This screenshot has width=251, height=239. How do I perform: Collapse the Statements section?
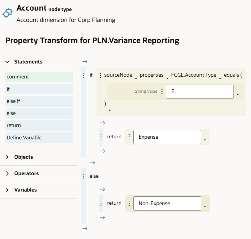7,62
